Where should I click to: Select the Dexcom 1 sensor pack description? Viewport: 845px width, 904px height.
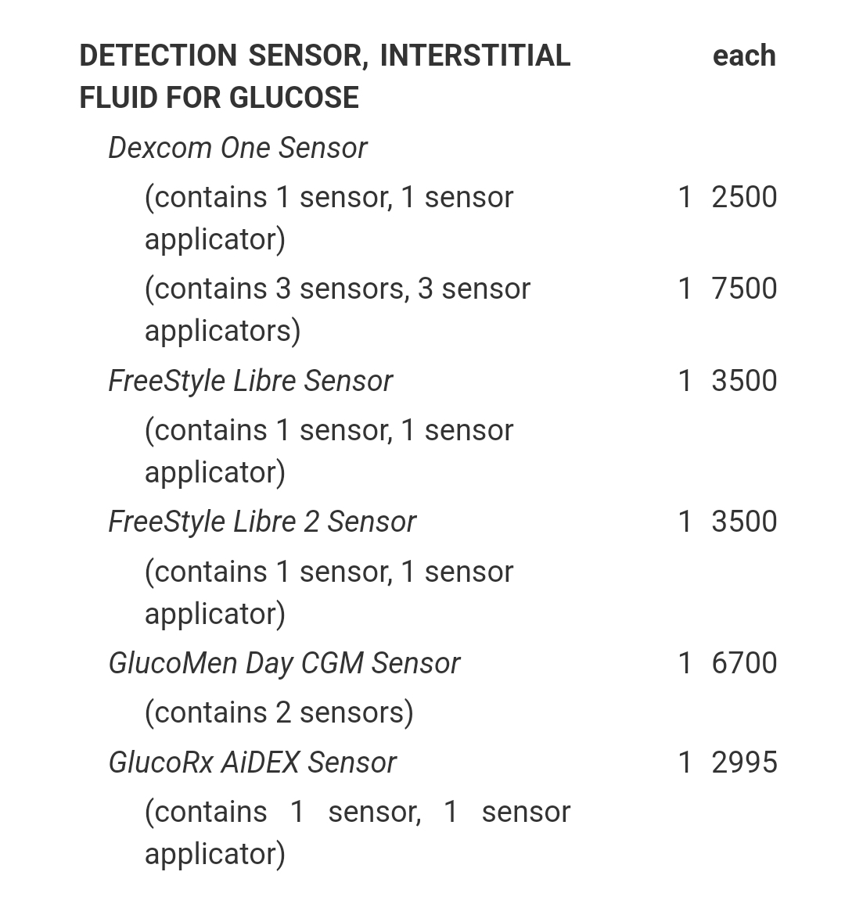click(329, 217)
